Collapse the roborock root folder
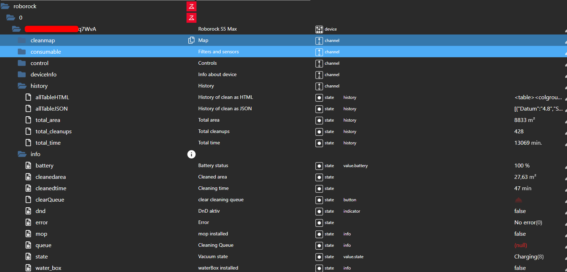Screen dimensions: 567x272 (x=5, y=6)
